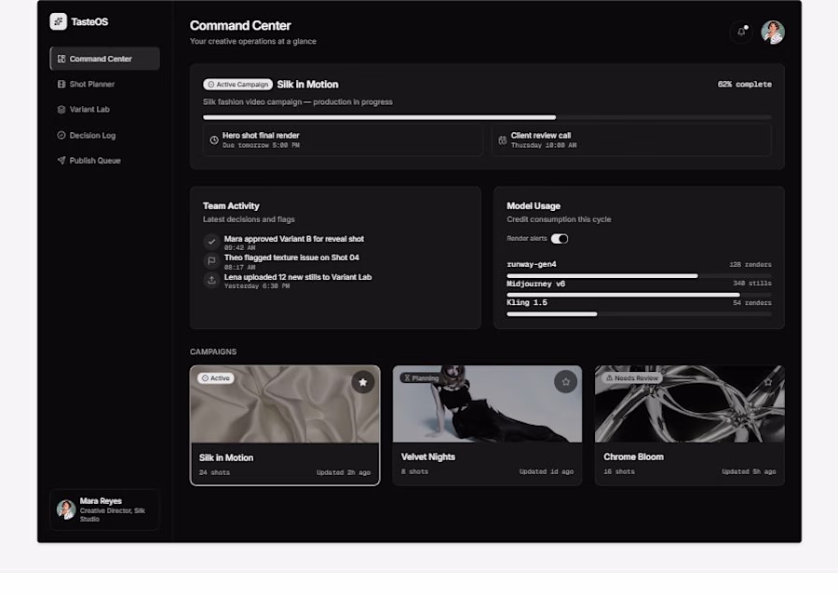Click 'Updated 5h ago' on Chrome Bloom

(x=749, y=471)
